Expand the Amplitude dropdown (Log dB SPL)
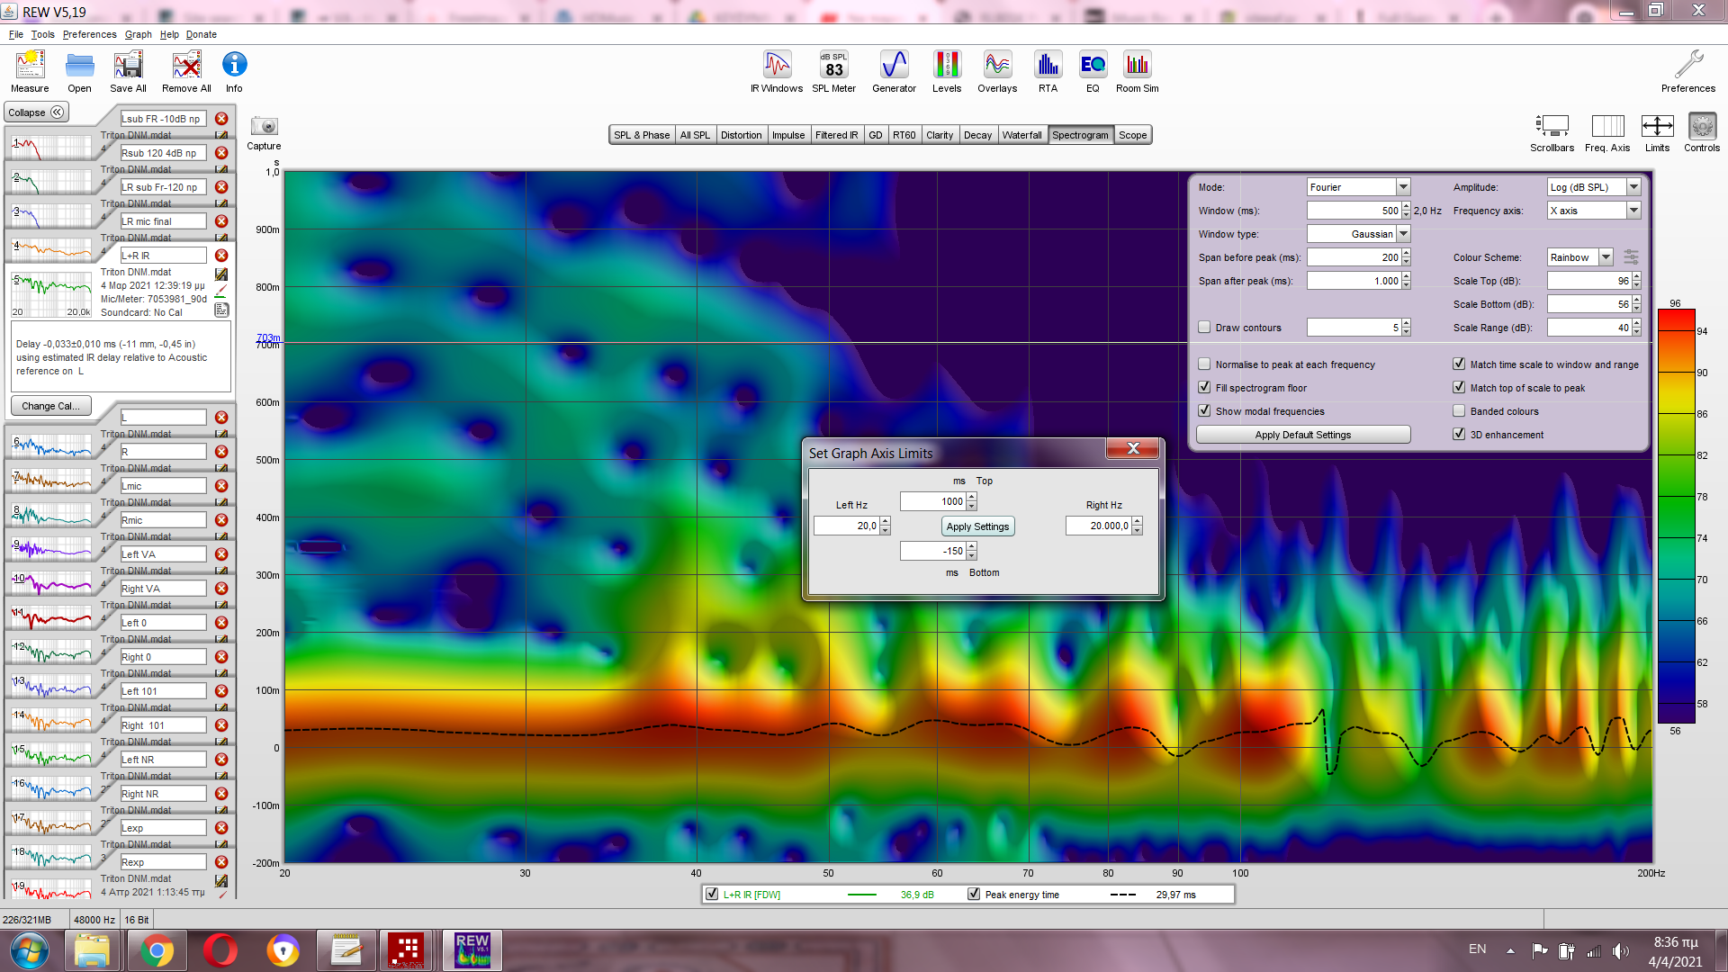 coord(1633,187)
